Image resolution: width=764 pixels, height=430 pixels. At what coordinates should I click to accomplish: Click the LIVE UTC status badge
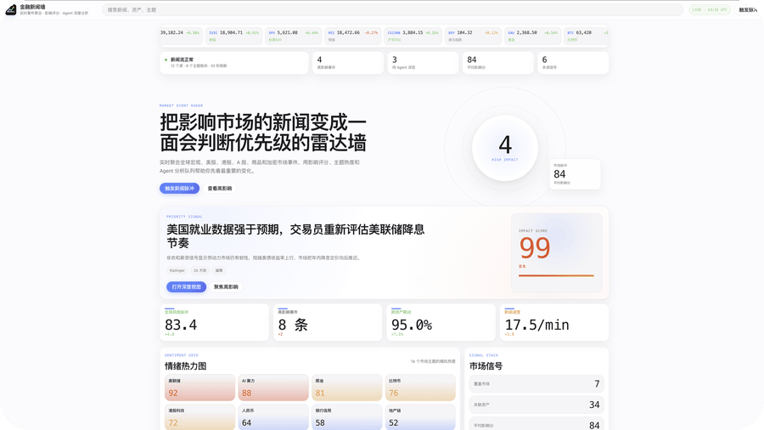pyautogui.click(x=710, y=9)
